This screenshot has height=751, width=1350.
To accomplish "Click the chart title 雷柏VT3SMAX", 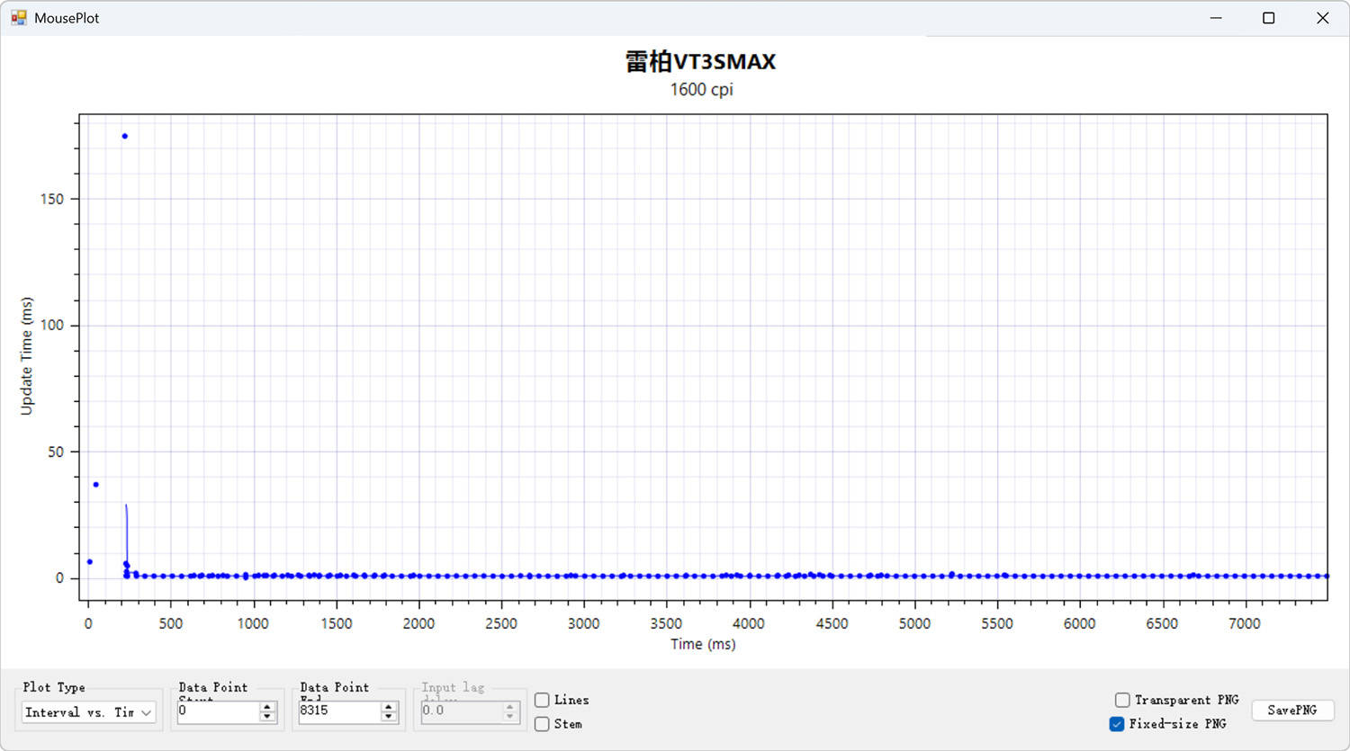I will coord(700,62).
